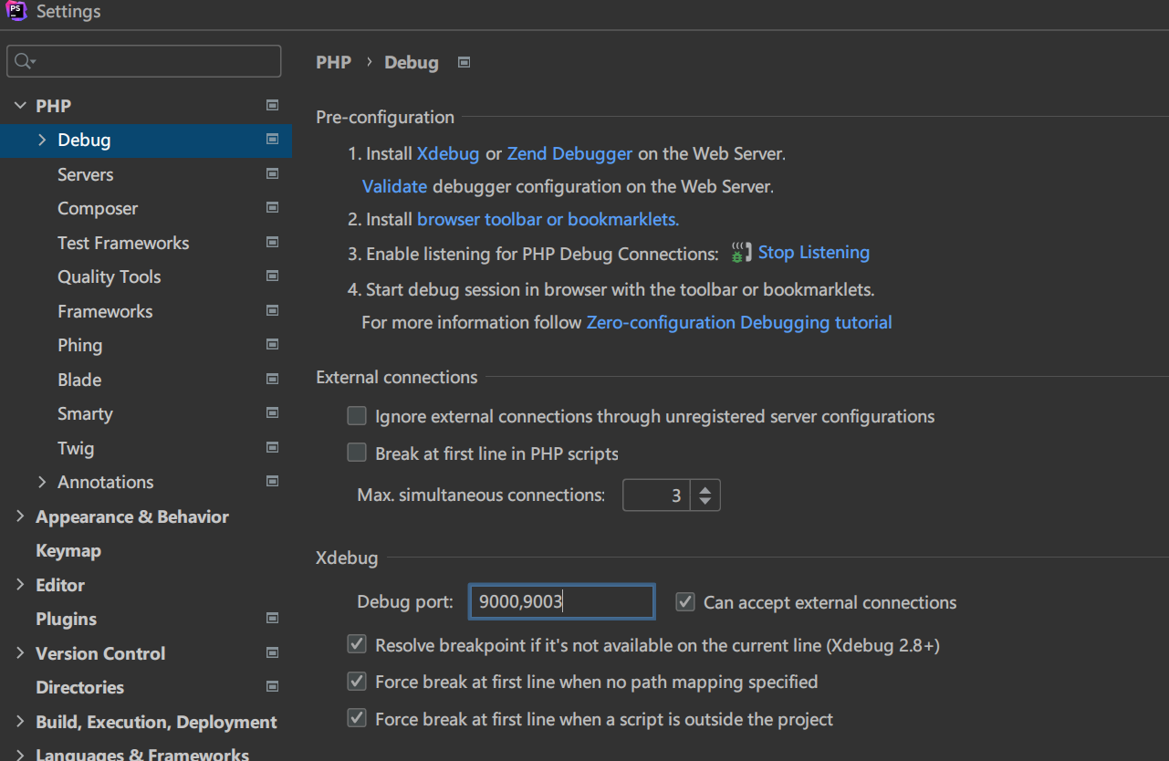This screenshot has width=1169, height=761.
Task: Click project-level icon beside Plugins row
Action: click(x=272, y=618)
